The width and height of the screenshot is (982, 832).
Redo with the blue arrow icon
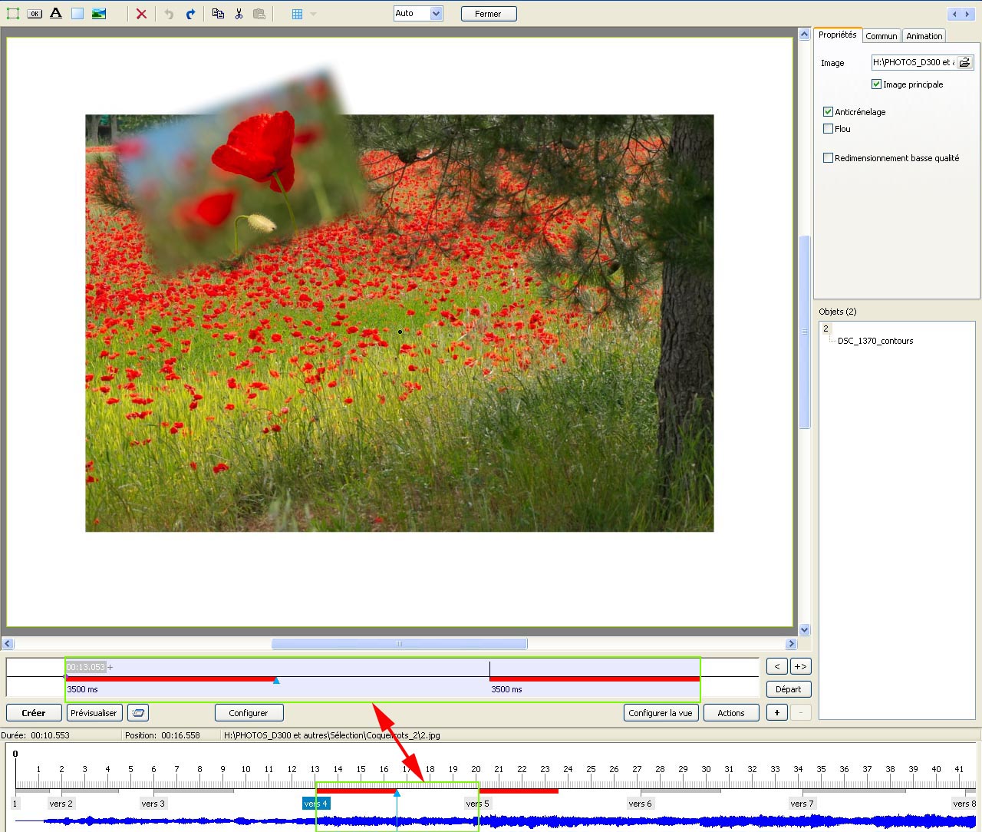tap(190, 14)
